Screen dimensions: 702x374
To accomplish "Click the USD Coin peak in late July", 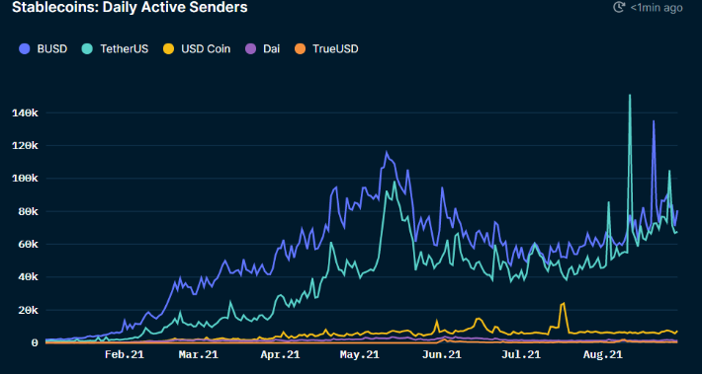I will [x=564, y=303].
